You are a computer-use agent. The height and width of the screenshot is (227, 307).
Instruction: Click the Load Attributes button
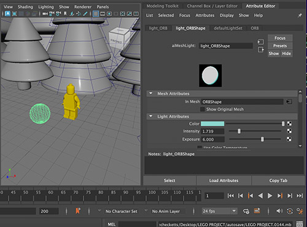pos(223,180)
